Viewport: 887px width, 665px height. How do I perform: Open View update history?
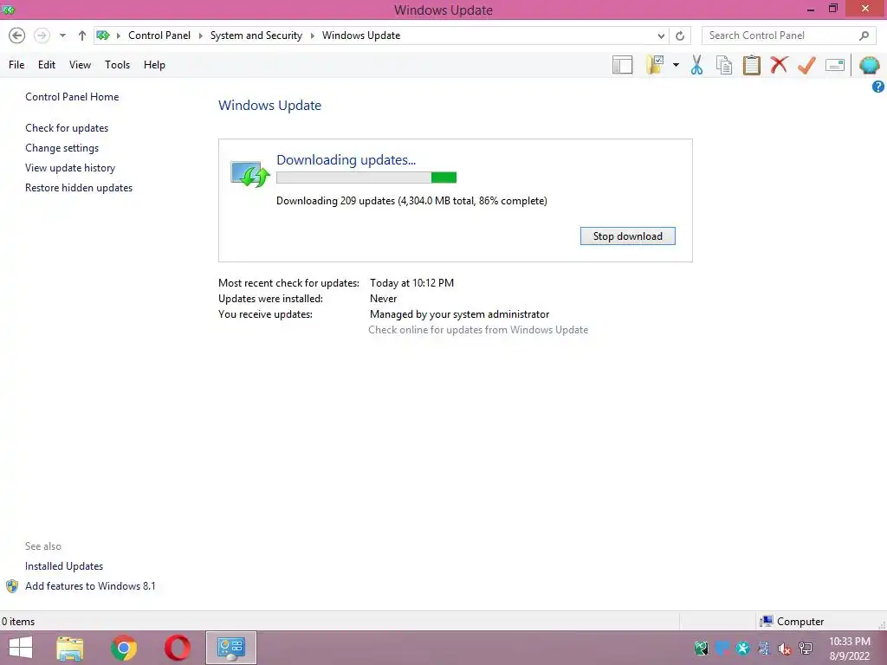coord(70,167)
